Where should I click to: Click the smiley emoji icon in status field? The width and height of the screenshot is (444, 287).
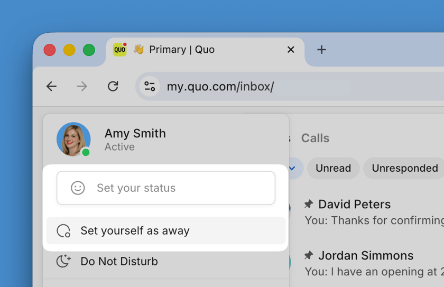(x=78, y=188)
